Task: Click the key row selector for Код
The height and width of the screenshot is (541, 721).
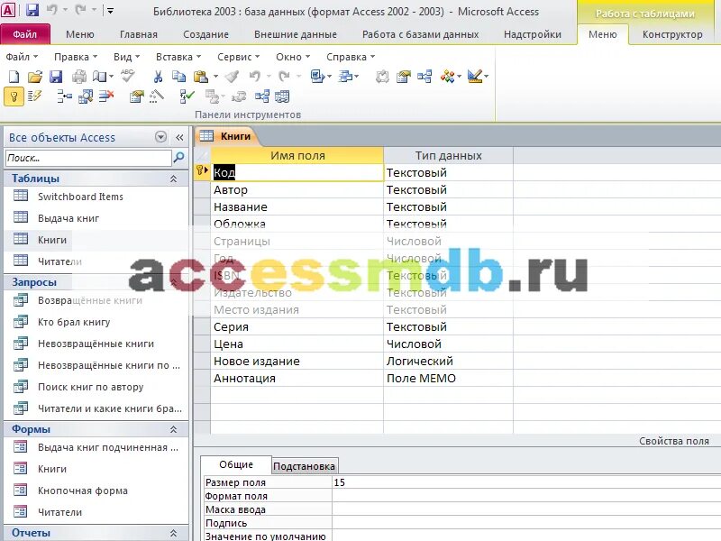Action: point(202,171)
